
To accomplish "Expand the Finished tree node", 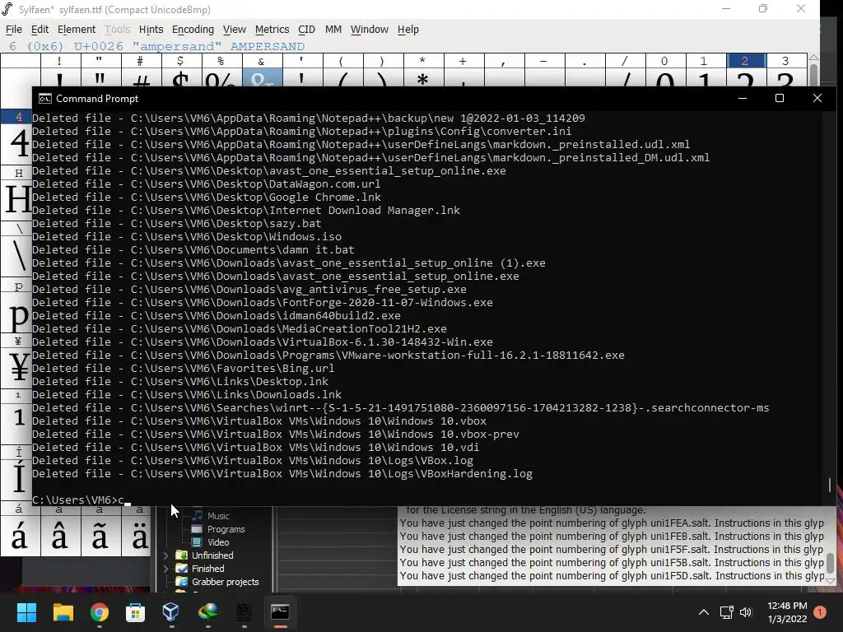I will pyautogui.click(x=165, y=569).
